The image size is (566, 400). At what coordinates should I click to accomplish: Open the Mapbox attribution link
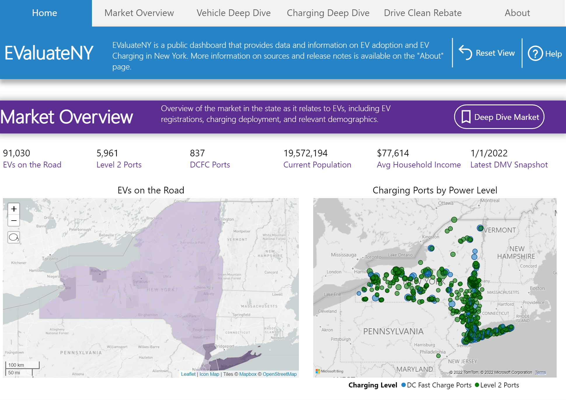coord(248,374)
